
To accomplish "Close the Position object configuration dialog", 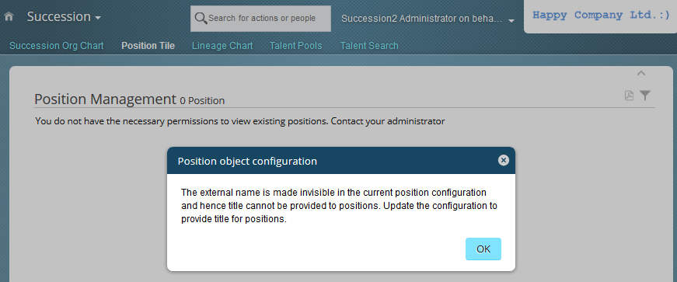I will pyautogui.click(x=503, y=161).
